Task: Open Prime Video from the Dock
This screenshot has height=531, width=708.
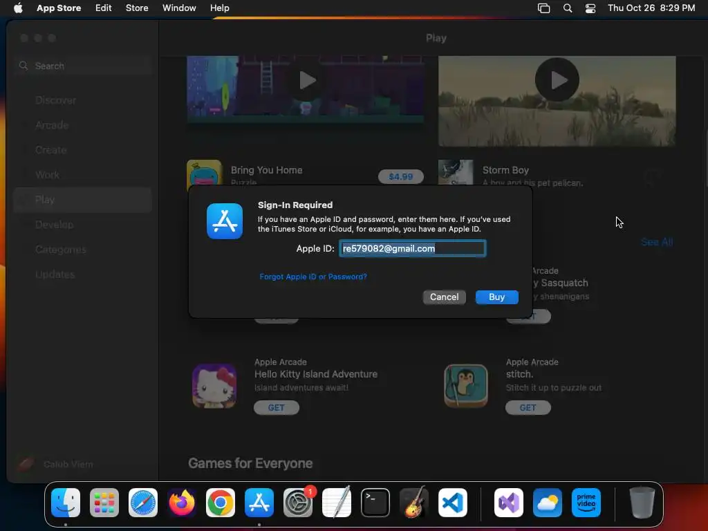Action: (586, 503)
